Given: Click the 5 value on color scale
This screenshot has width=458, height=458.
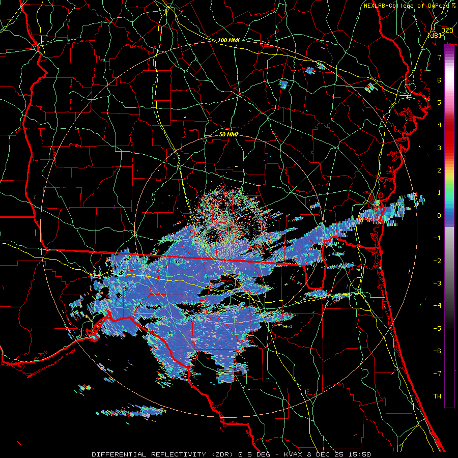Looking at the screenshot, I should (439, 102).
